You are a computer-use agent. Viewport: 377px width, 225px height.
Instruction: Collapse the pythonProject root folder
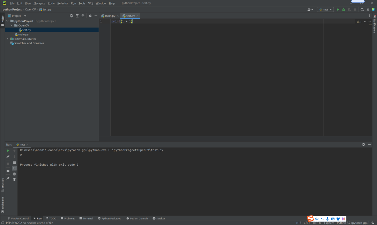[x=7, y=21]
